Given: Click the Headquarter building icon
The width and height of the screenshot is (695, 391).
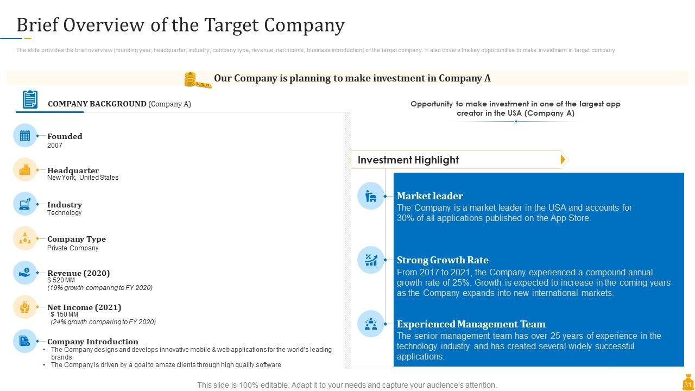Looking at the screenshot, I should coord(25,170).
